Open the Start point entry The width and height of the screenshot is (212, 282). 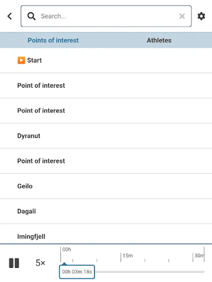point(34,60)
